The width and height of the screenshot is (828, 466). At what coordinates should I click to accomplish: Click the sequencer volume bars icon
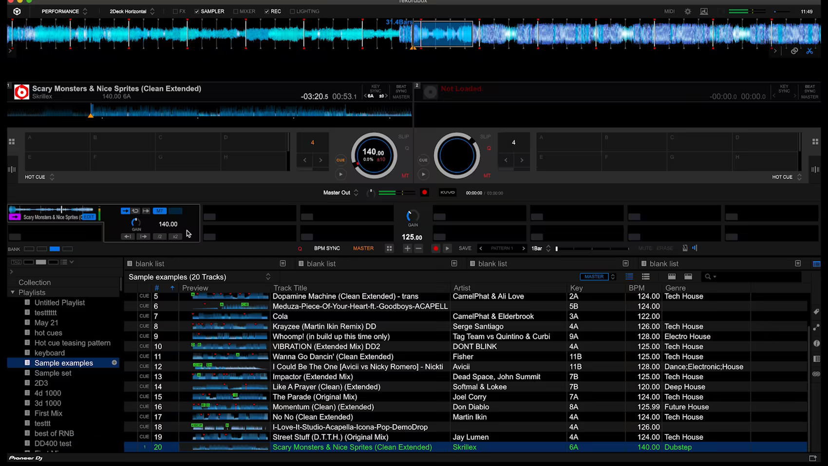coord(695,248)
